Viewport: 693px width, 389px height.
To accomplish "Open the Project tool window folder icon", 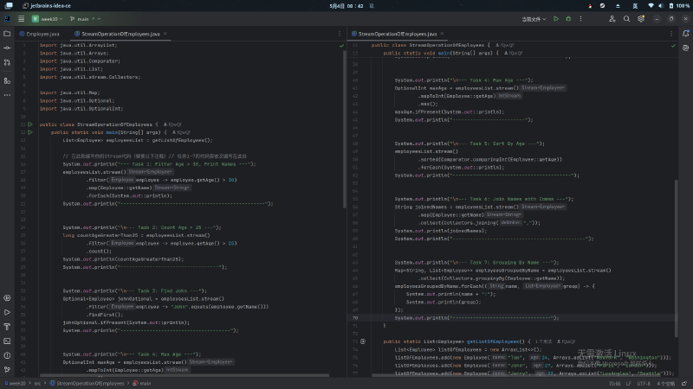I will pos(7,34).
